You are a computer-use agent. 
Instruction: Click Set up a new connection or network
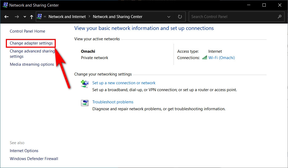[124, 83]
